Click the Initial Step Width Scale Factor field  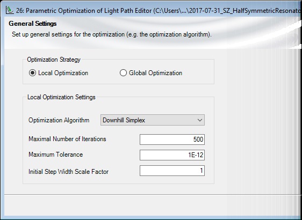(x=172, y=171)
